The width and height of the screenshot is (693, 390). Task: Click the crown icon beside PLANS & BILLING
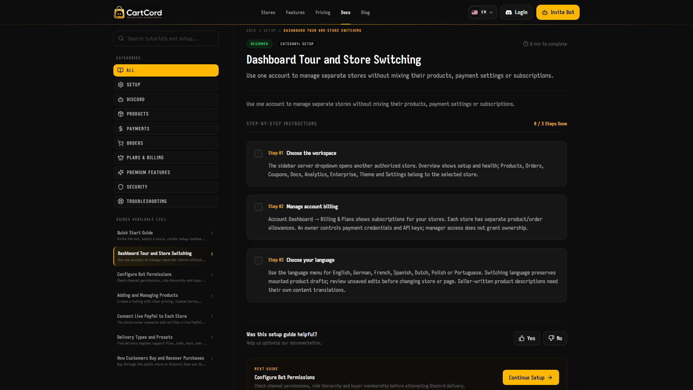point(121,158)
